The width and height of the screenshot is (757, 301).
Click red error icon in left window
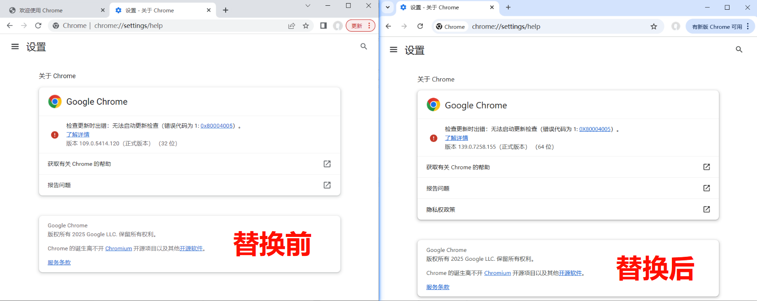55,135
